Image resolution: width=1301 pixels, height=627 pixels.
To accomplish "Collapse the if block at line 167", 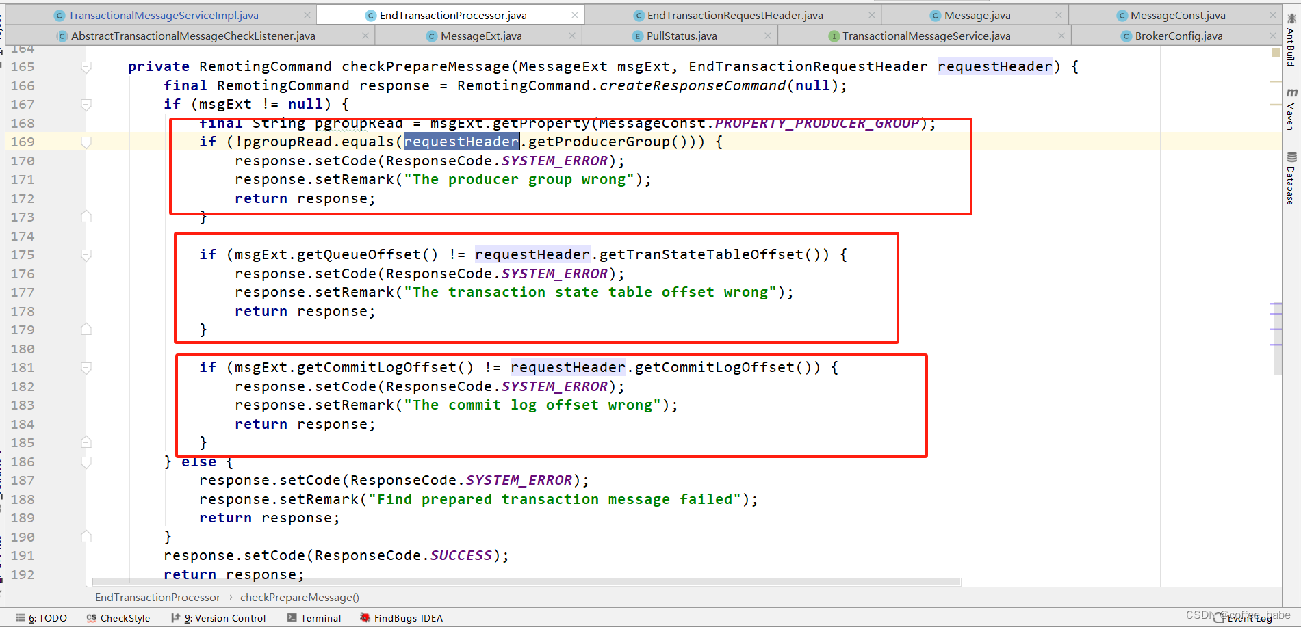I will (x=86, y=105).
